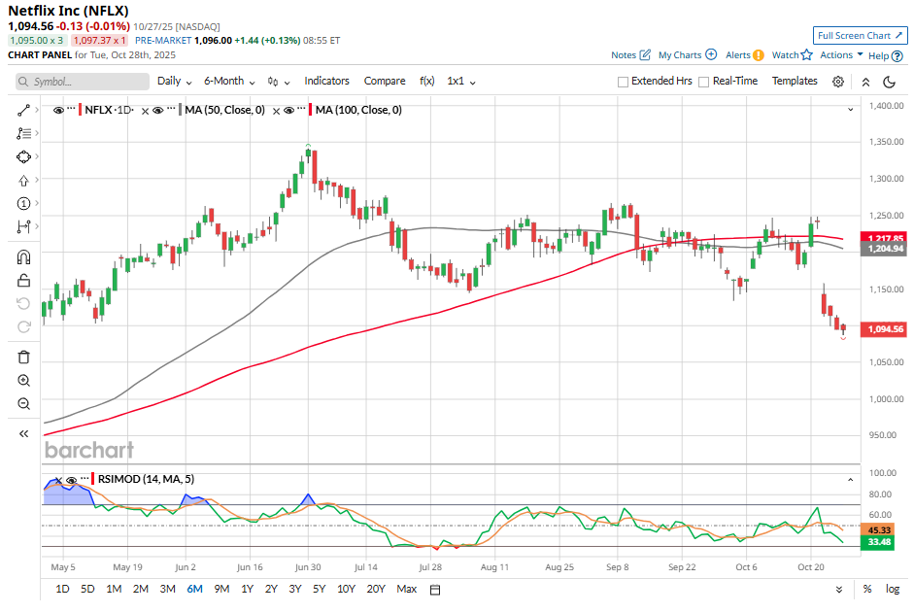The height and width of the screenshot is (613, 914).
Task: Select the 1Y time range
Action: point(247,590)
